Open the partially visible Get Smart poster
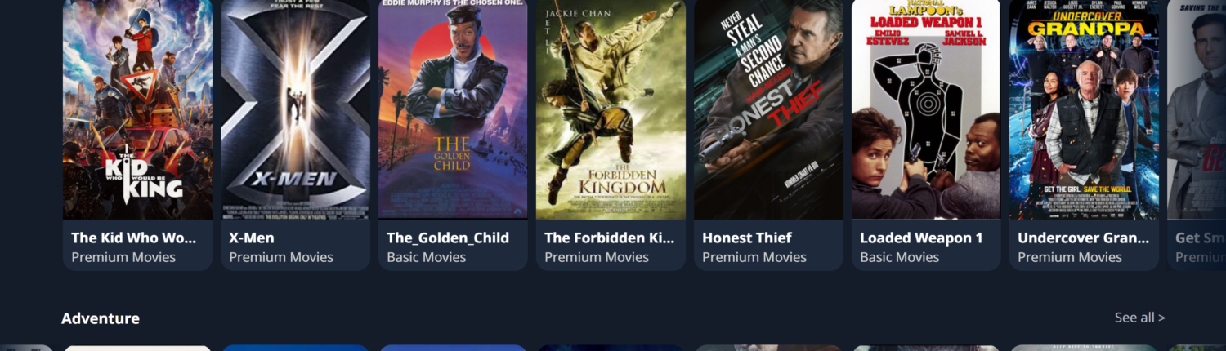This screenshot has height=351, width=1226. 1197,109
